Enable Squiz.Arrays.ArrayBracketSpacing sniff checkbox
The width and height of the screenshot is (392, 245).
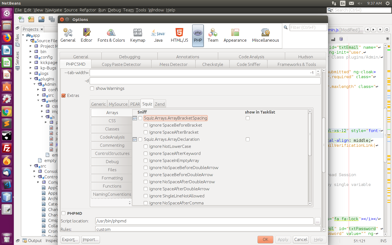(x=140, y=118)
